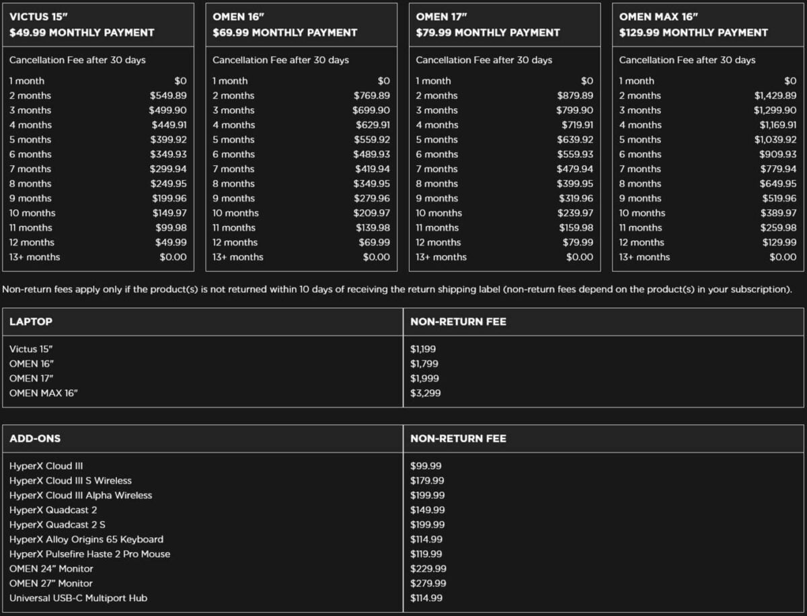This screenshot has height=616, width=807.
Task: Click the non-return fees disclaimer sentence
Action: [x=397, y=290]
